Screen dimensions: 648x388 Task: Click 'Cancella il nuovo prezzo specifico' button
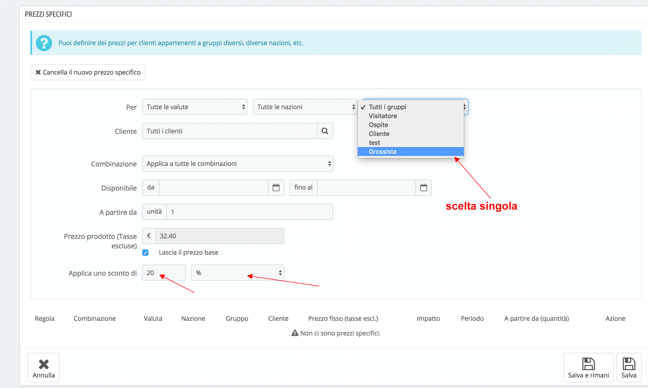click(88, 72)
